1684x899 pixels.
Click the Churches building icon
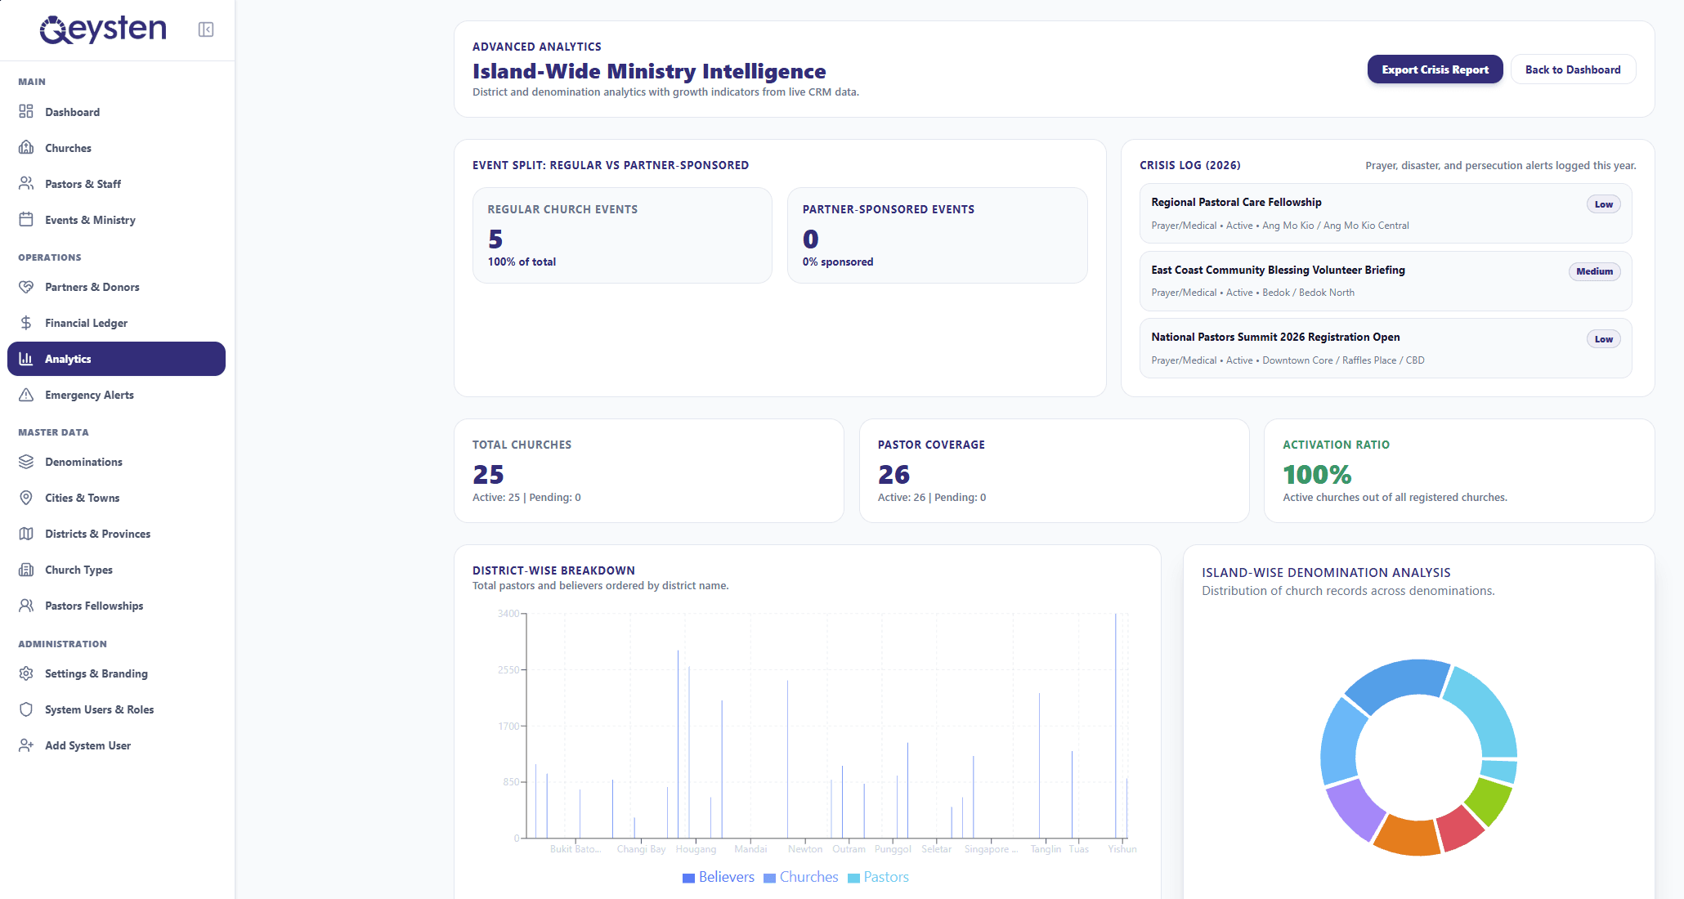tap(26, 147)
